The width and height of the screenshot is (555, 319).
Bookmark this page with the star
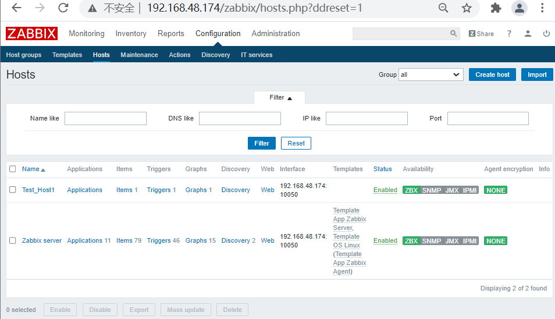[x=467, y=8]
